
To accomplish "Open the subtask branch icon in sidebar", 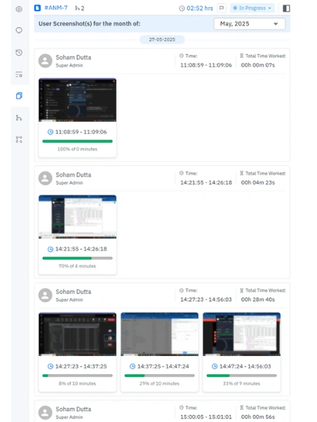I will pyautogui.click(x=19, y=117).
